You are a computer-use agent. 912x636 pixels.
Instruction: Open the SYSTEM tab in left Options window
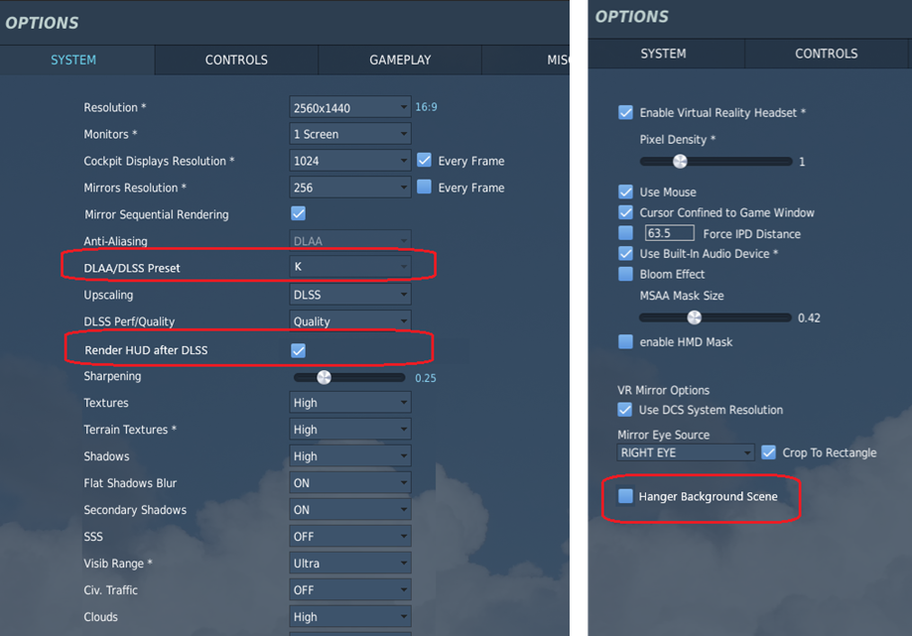[73, 60]
